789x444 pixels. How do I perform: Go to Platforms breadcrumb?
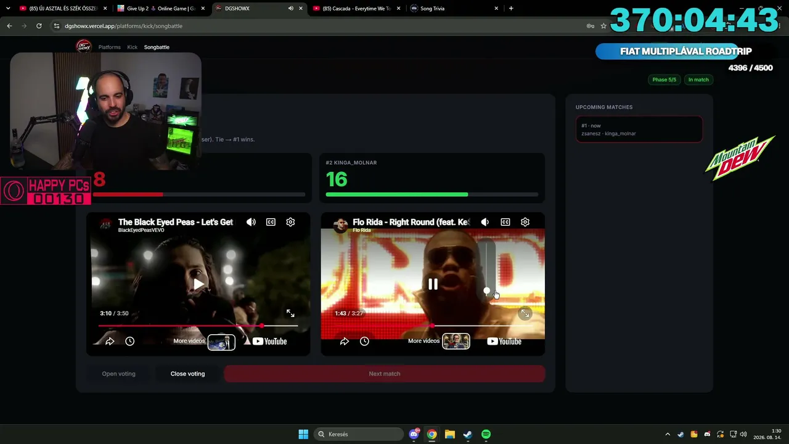point(110,47)
